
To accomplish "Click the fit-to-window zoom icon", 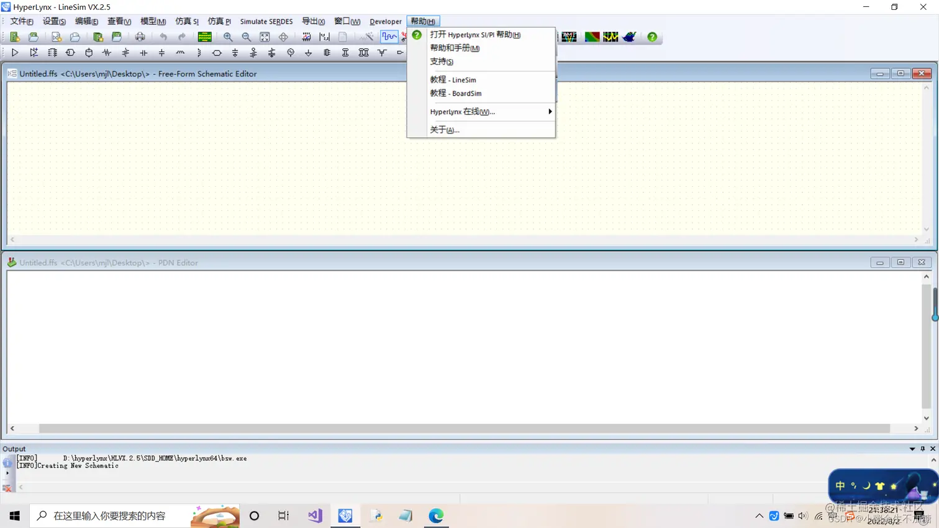I will 265,37.
